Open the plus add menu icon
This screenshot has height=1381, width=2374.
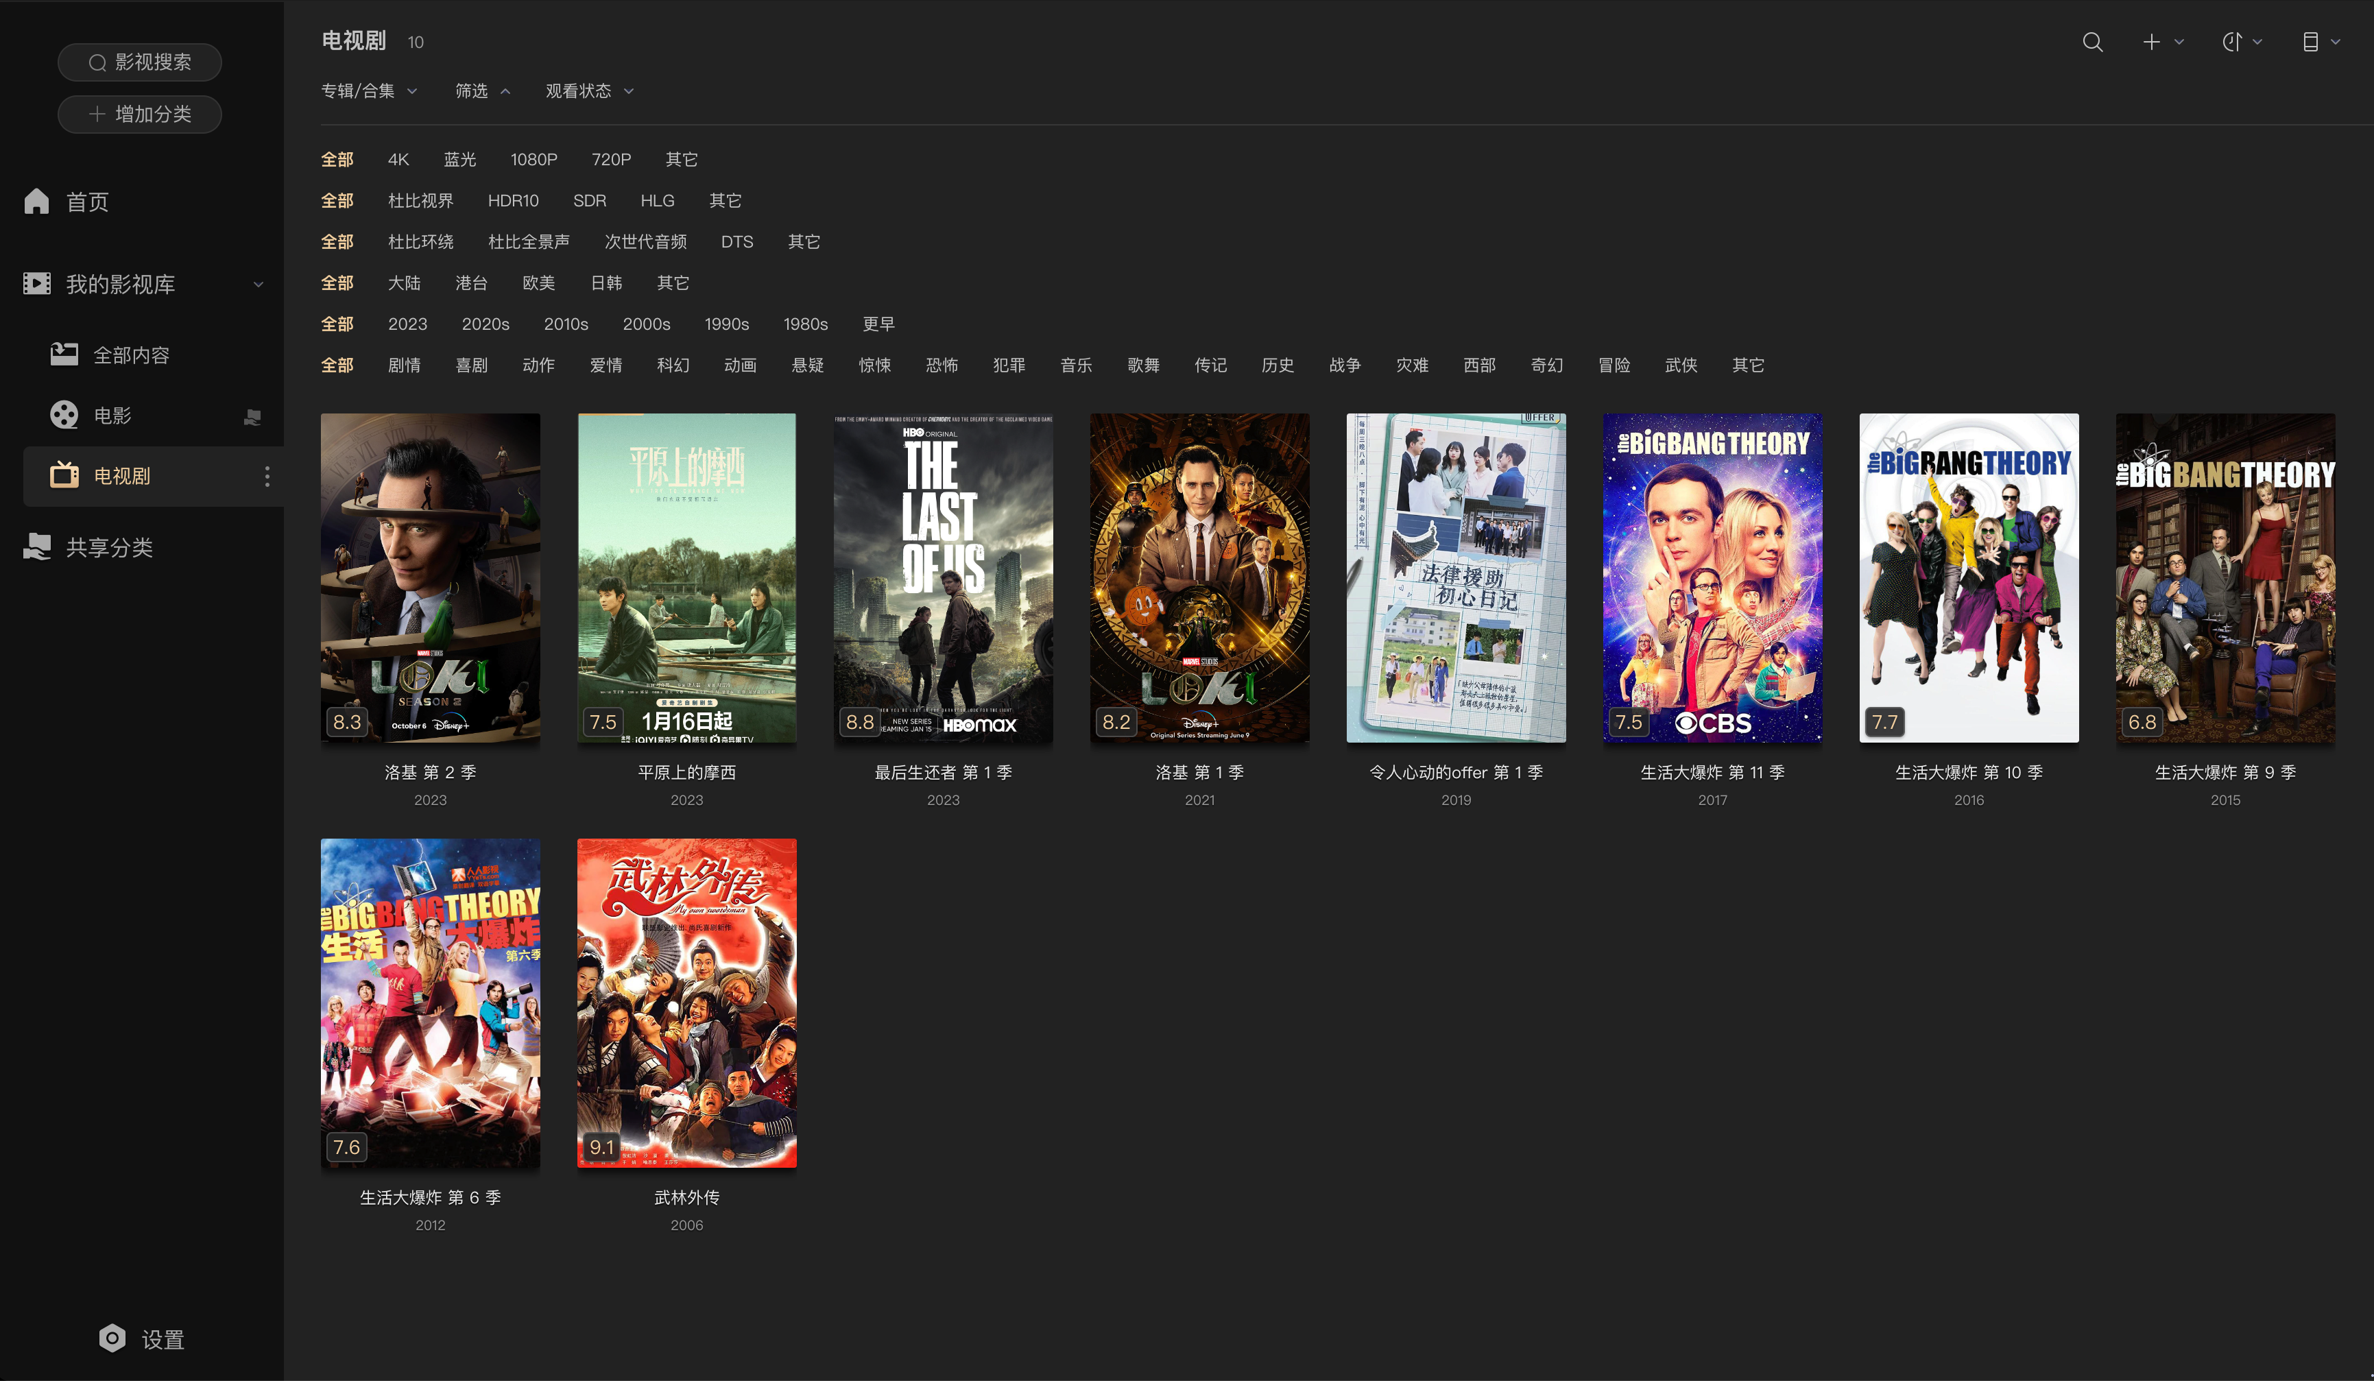click(x=2152, y=43)
